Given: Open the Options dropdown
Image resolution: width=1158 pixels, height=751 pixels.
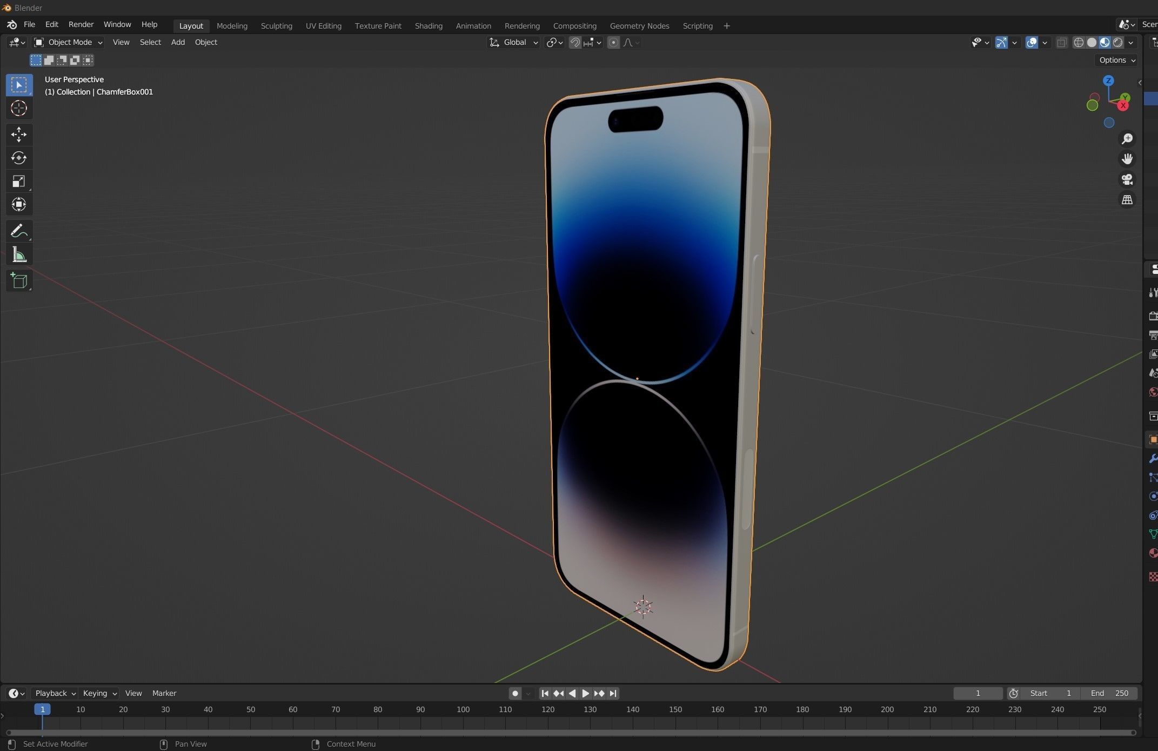Looking at the screenshot, I should (x=1117, y=60).
